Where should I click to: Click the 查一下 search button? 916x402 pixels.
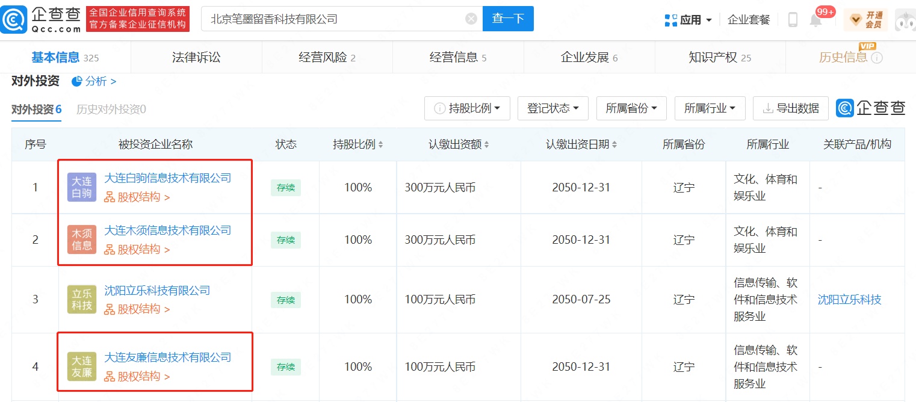tap(508, 19)
